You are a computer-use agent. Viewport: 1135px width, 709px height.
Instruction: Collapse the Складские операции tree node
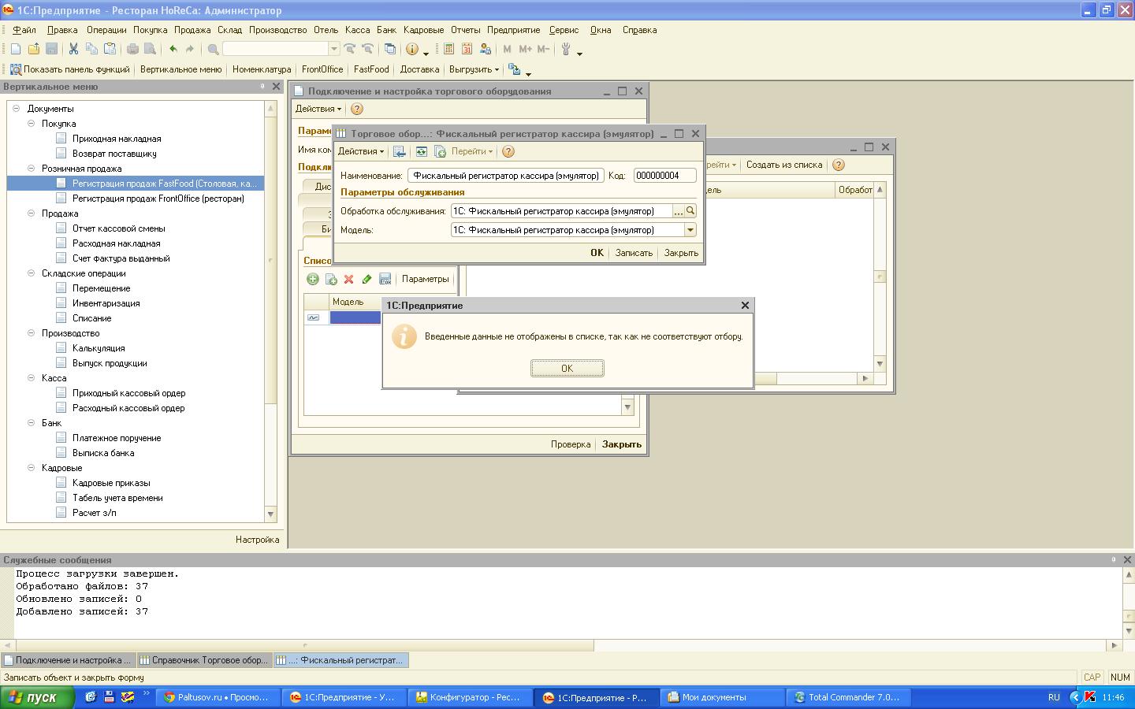tap(32, 273)
